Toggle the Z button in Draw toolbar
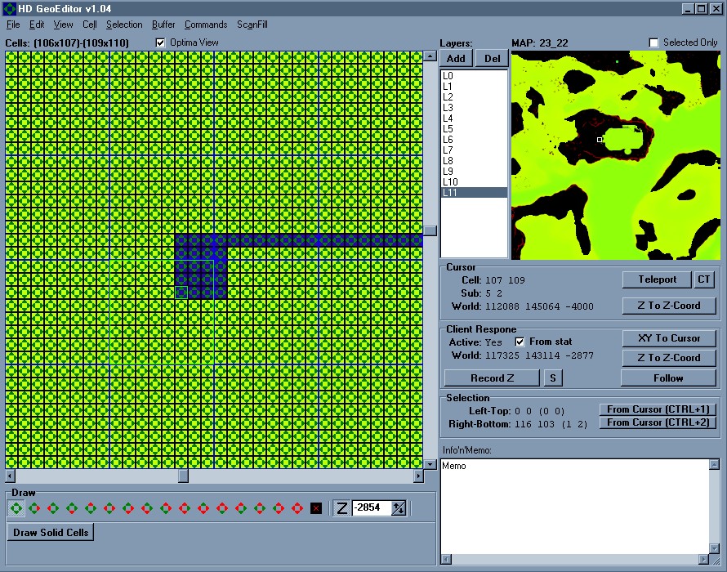 (341, 508)
